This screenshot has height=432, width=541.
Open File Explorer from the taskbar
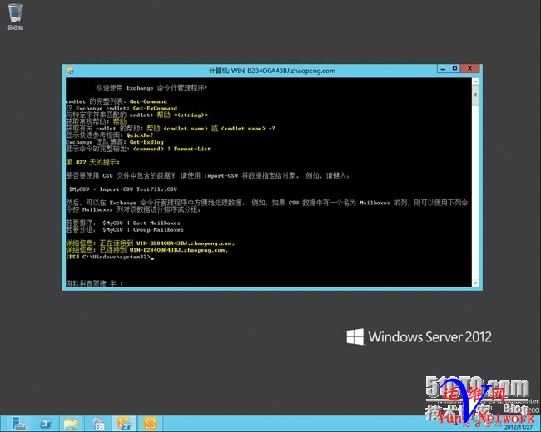pos(71,424)
